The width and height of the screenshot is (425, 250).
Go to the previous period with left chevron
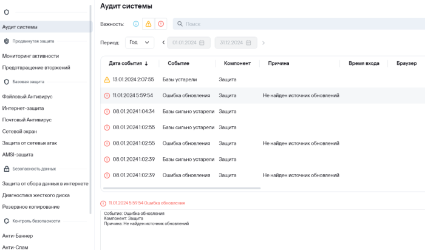coord(163,42)
